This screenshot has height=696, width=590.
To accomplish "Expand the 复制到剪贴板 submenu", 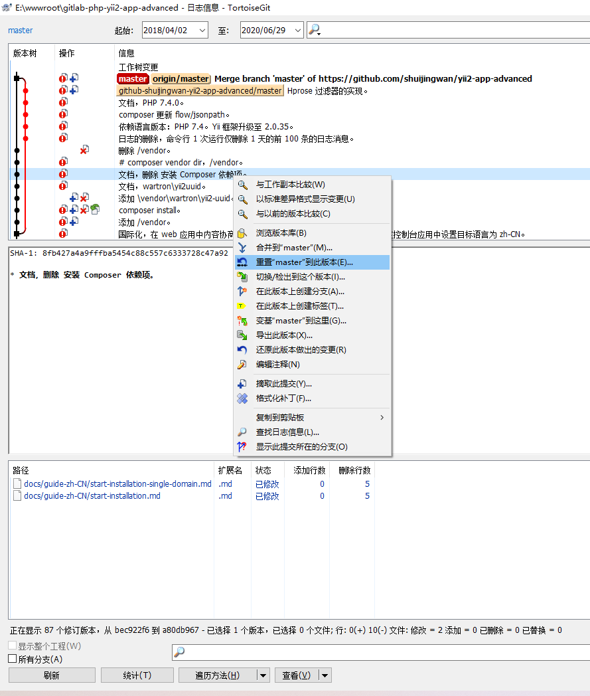I will (382, 418).
